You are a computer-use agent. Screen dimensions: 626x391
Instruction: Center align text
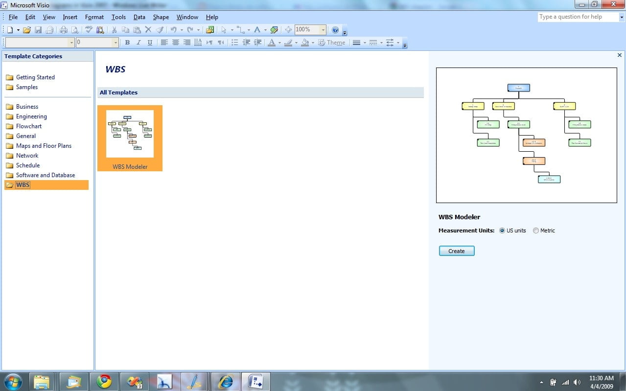tap(176, 43)
